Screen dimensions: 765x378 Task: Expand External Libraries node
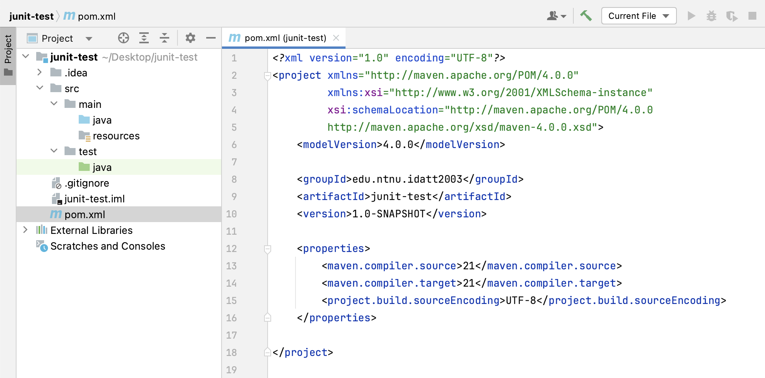pos(25,230)
